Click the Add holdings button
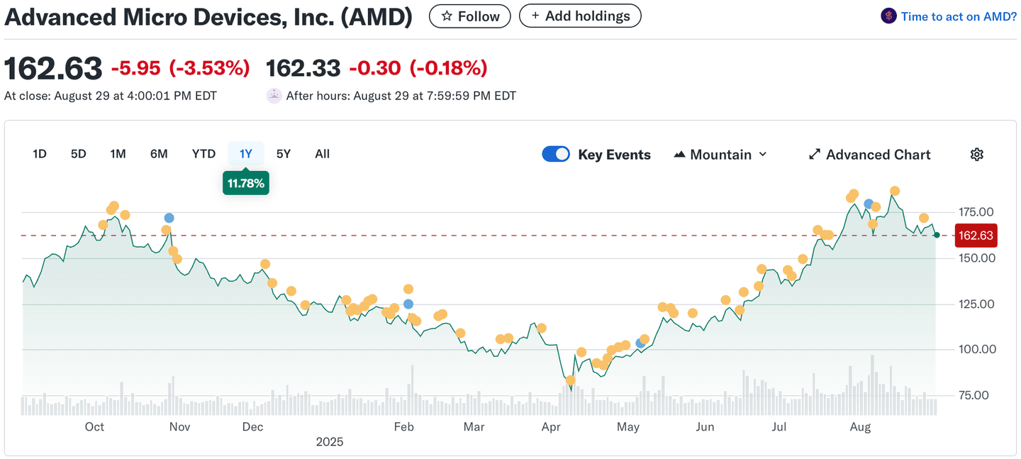Screen dimensions: 1021x459 (x=580, y=16)
